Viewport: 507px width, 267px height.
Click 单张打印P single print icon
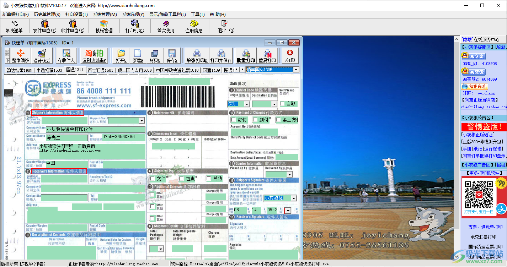pyautogui.click(x=197, y=56)
